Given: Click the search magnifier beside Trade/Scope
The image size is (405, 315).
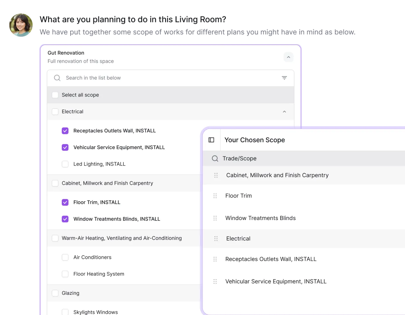Looking at the screenshot, I should [x=215, y=158].
